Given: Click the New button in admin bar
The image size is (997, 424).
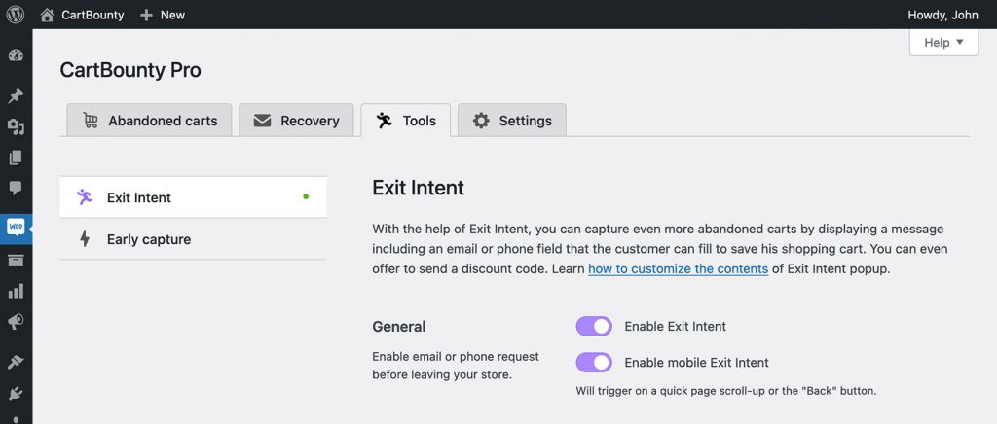Looking at the screenshot, I should [x=163, y=15].
